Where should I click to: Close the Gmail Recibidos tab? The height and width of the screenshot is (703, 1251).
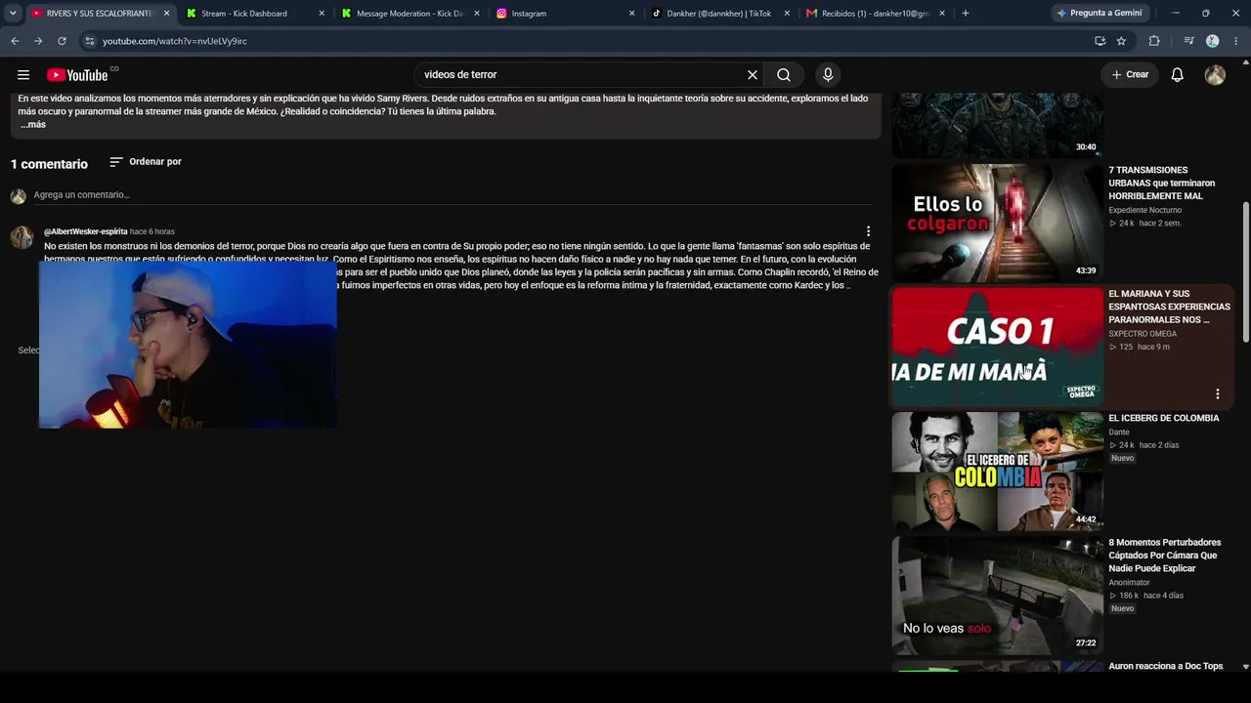pos(942,14)
